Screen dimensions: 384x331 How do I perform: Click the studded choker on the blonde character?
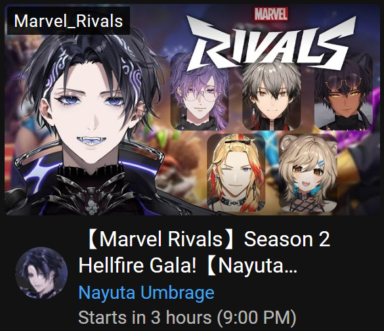click(233, 202)
